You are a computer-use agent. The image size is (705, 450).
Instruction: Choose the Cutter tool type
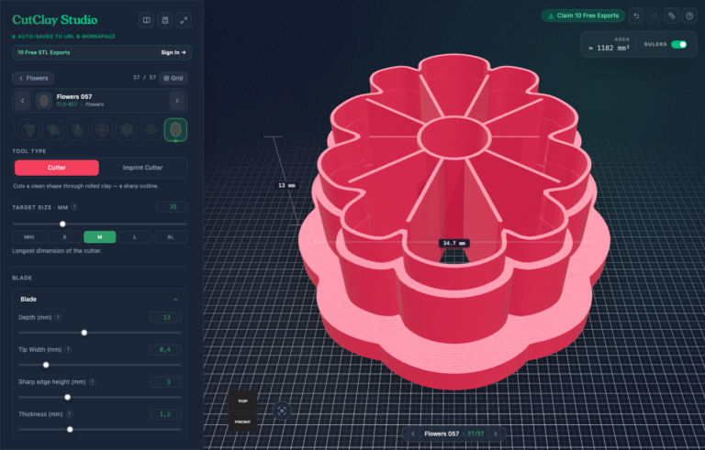[57, 168]
